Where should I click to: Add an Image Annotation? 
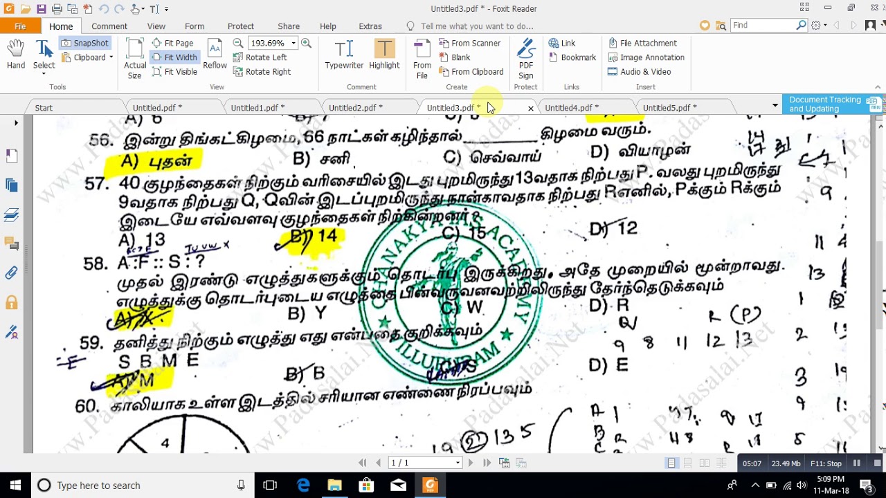tap(646, 57)
